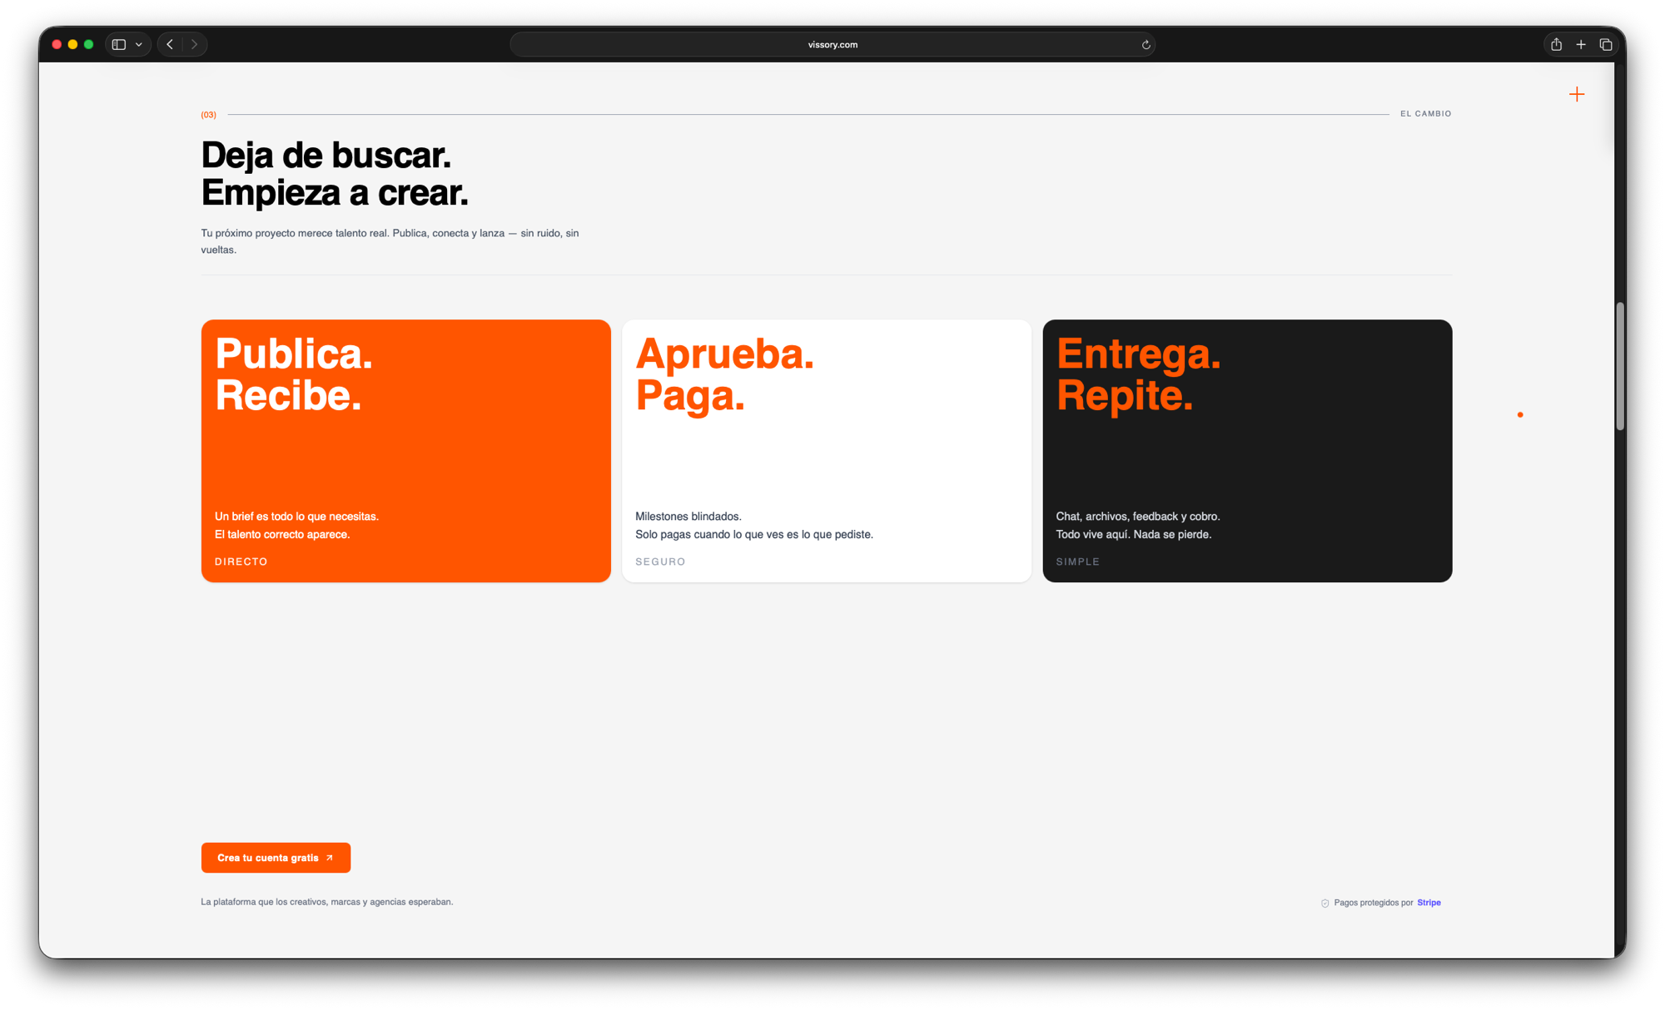Click the Safari sidebar toggle icon

(119, 45)
